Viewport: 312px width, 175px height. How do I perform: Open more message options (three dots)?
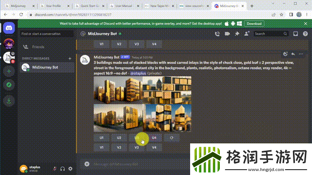pyautogui.click(x=301, y=54)
